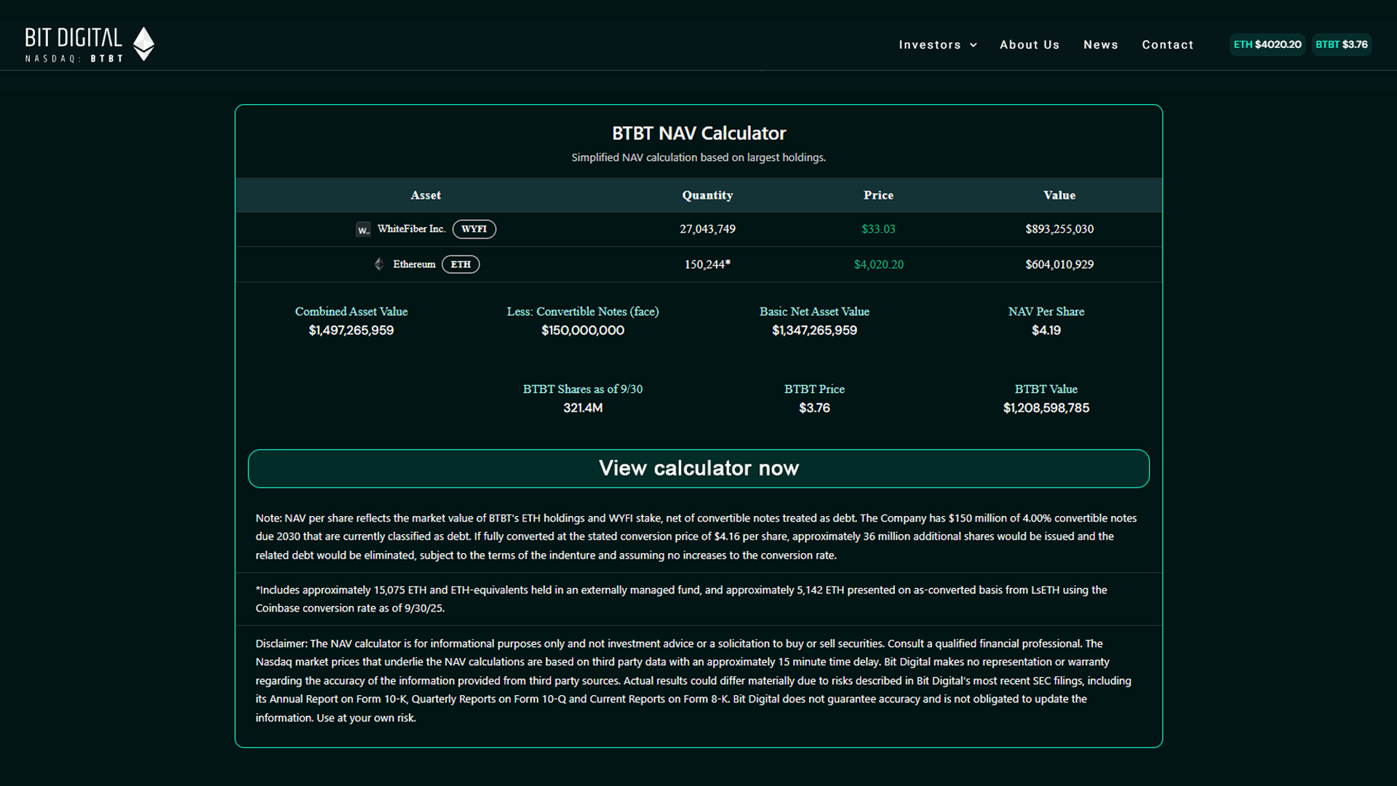Screen dimensions: 1397x786
Task: Click the ETH price badge in the header
Action: click(x=1267, y=44)
